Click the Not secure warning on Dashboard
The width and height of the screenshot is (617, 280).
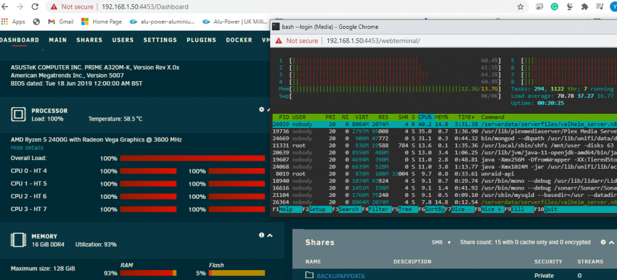coord(72,7)
